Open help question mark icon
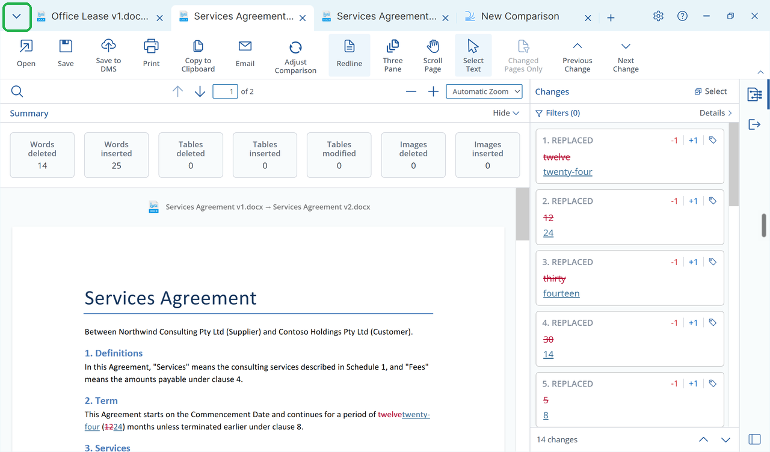770x452 pixels. [x=682, y=16]
